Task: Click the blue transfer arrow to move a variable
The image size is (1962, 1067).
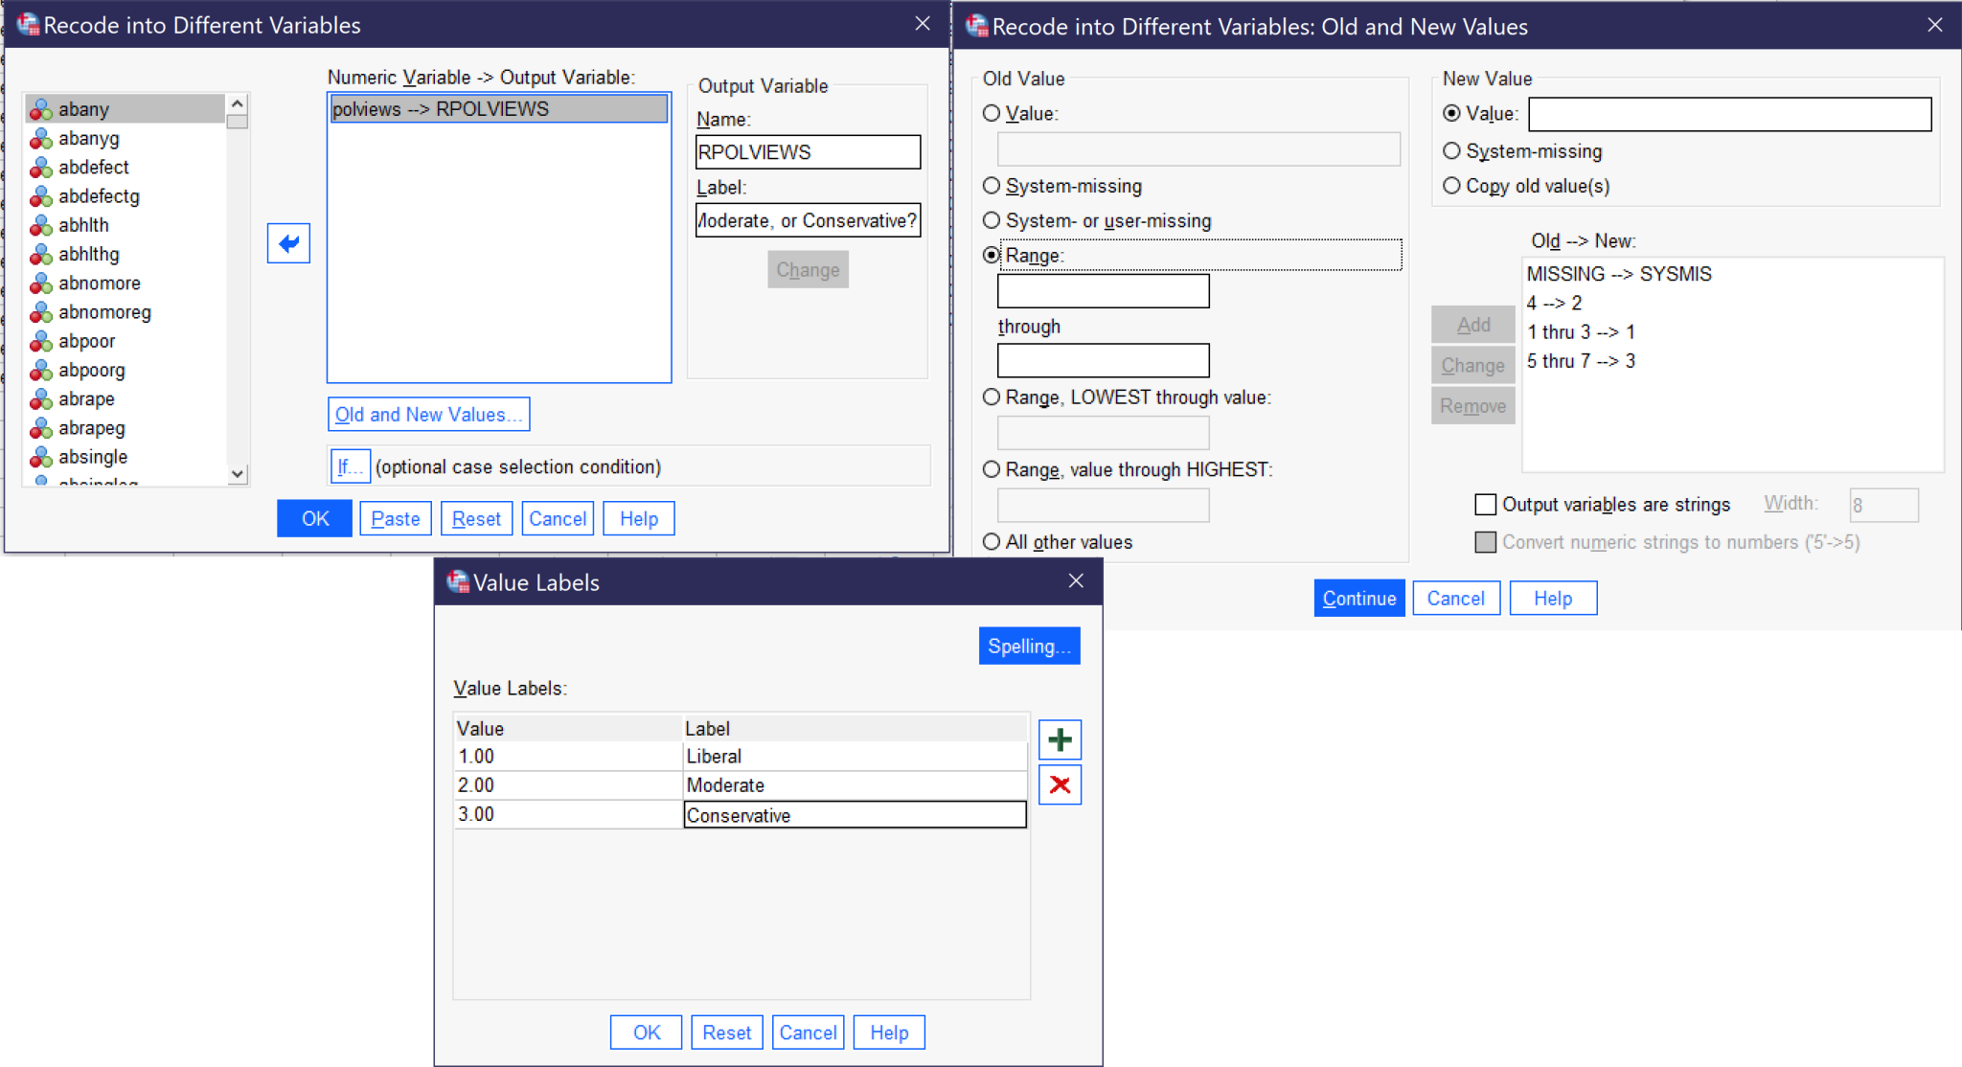Action: pyautogui.click(x=288, y=244)
